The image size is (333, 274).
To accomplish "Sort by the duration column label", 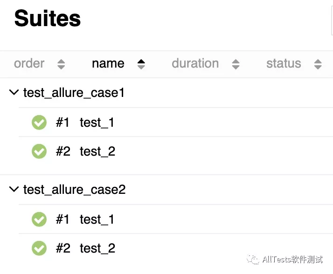I will (x=195, y=64).
